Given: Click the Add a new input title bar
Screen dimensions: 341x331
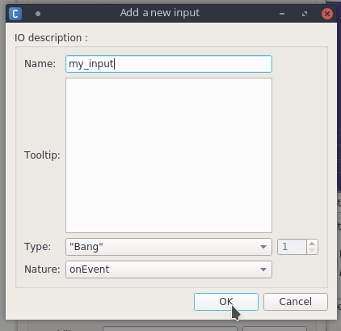Looking at the screenshot, I should (x=160, y=13).
